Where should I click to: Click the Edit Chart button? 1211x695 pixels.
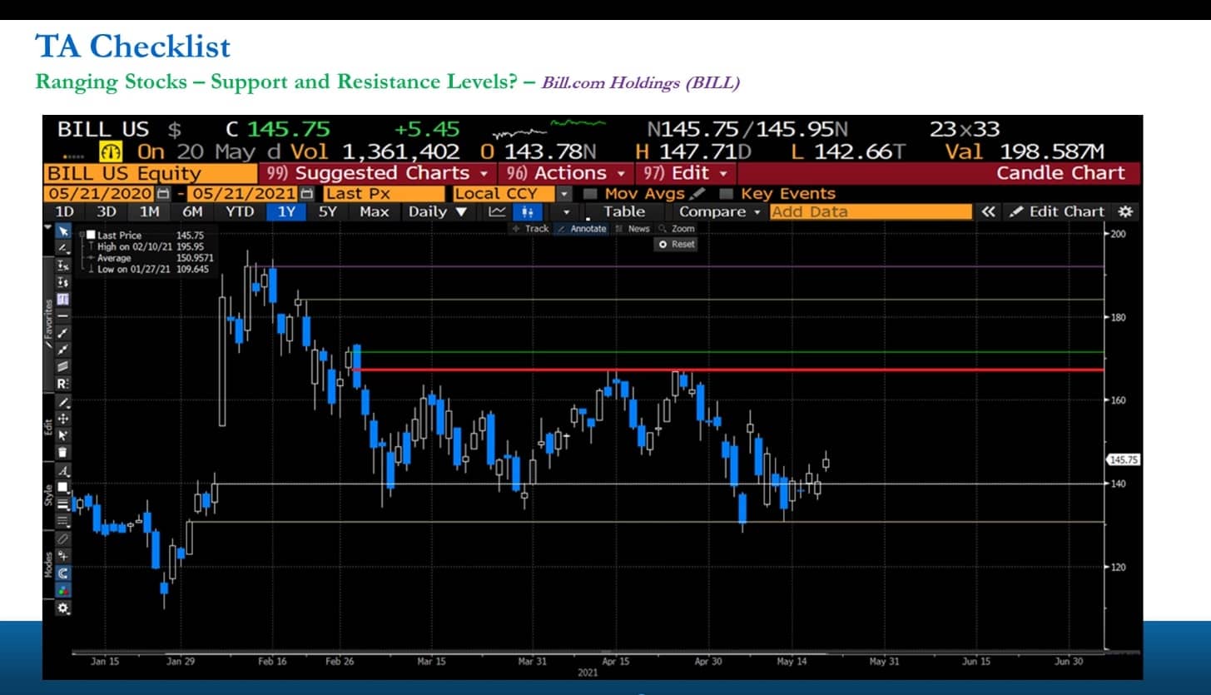1058,211
